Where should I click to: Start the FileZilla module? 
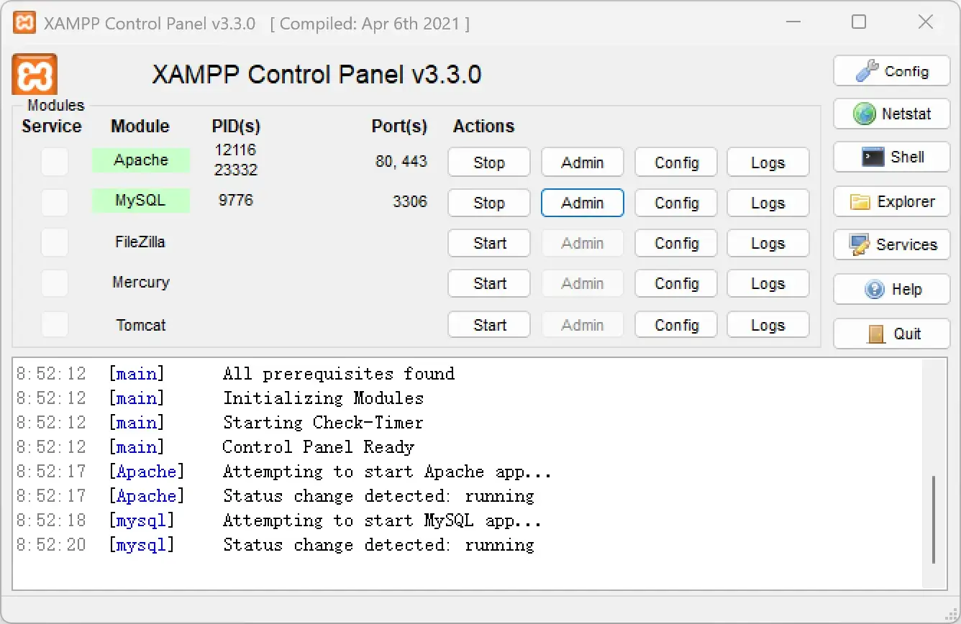click(488, 243)
